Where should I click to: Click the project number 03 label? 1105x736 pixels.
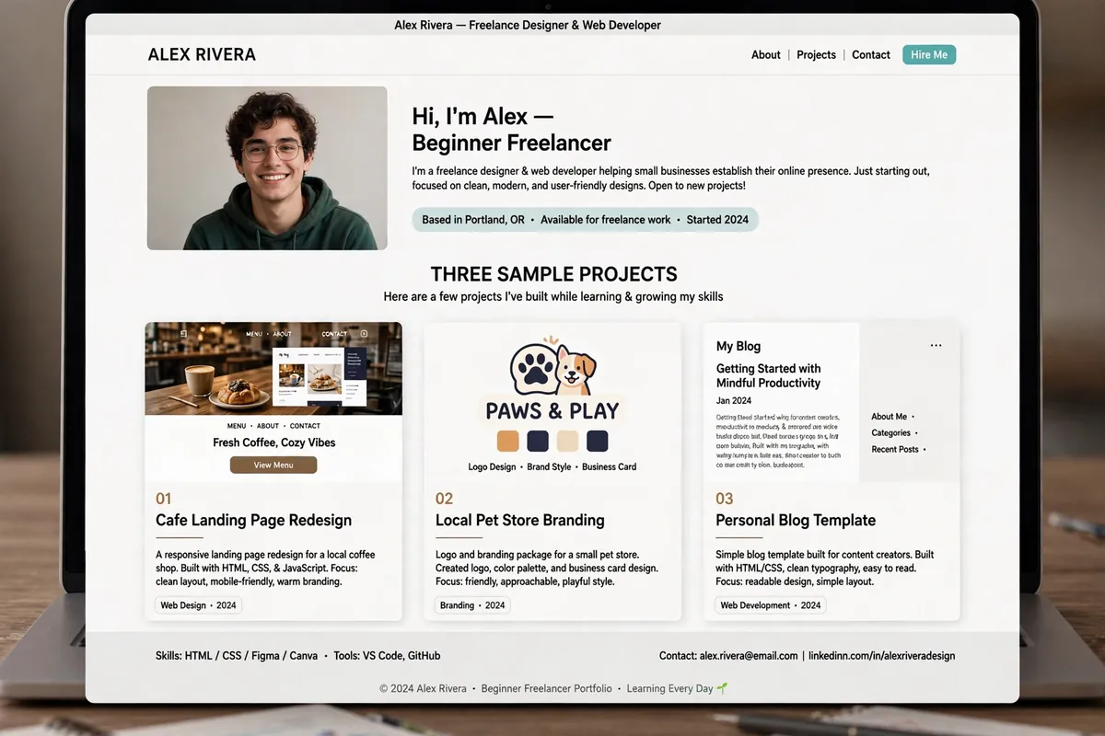725,499
